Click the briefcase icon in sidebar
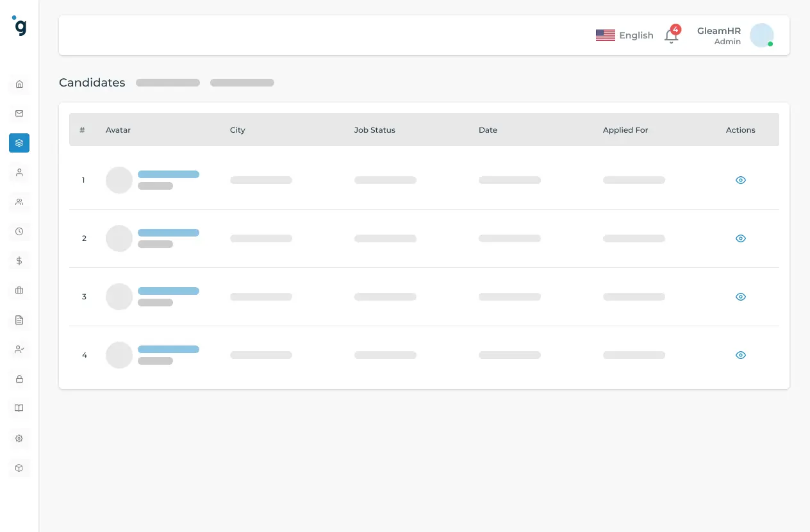Image resolution: width=810 pixels, height=532 pixels. (x=19, y=290)
